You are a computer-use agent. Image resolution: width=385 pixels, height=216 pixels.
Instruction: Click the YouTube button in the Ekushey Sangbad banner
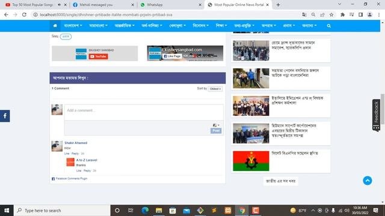[98, 56]
